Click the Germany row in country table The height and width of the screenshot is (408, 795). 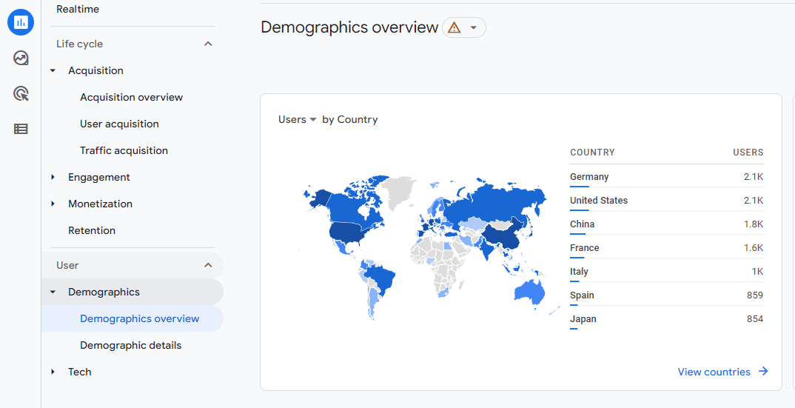coord(666,176)
